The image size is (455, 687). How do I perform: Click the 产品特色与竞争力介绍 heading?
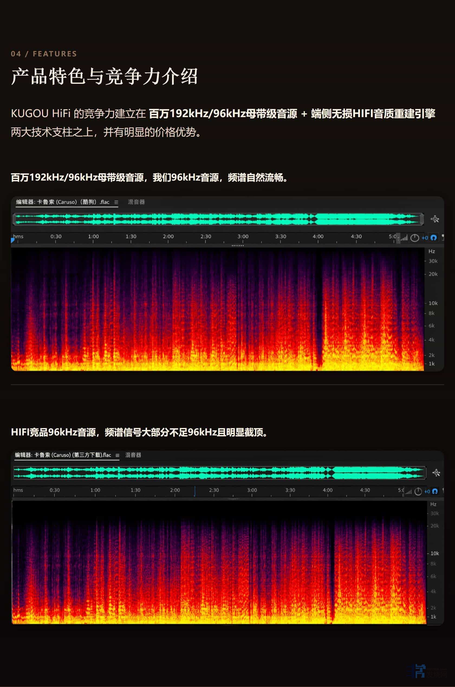pyautogui.click(x=105, y=76)
